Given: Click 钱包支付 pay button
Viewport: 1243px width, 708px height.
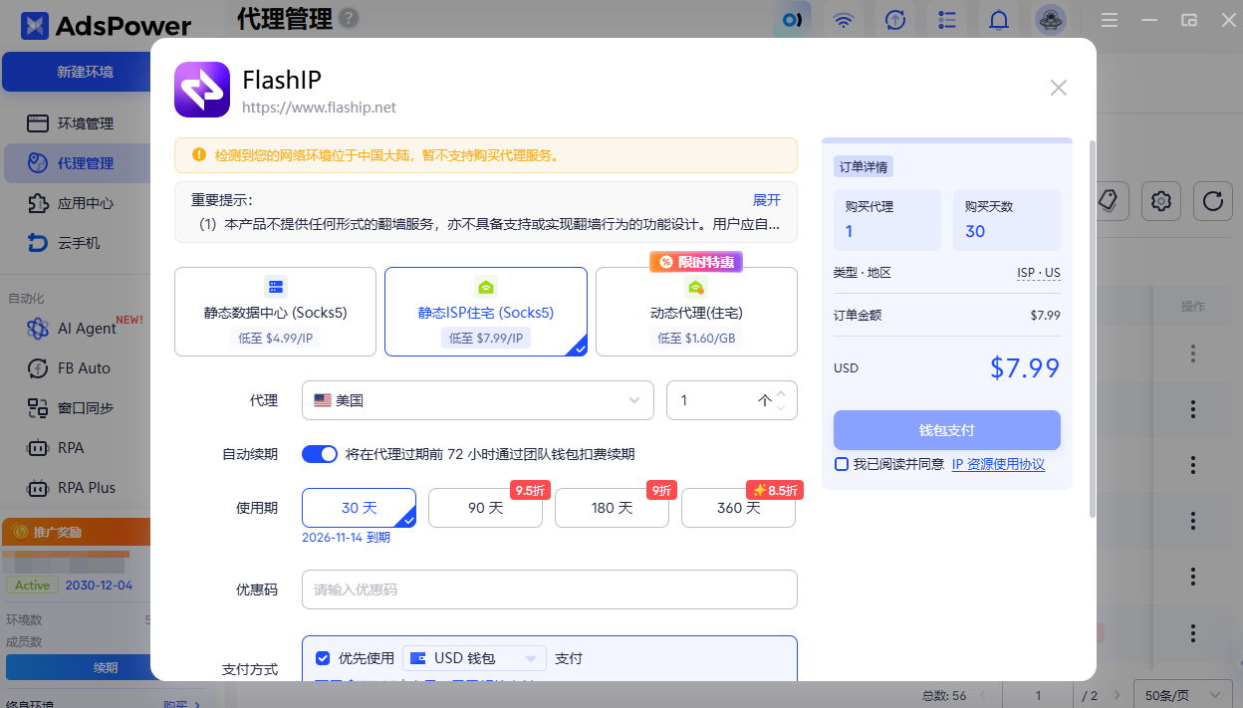Looking at the screenshot, I should tap(947, 430).
